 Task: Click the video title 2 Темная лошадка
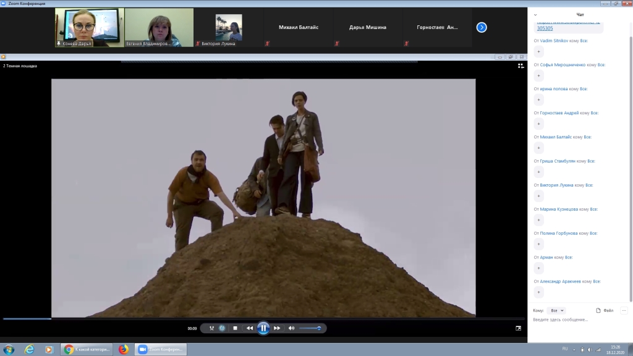tap(20, 66)
